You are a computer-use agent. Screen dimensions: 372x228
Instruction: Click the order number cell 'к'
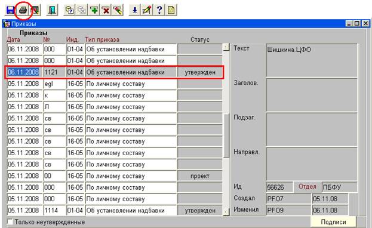click(54, 95)
